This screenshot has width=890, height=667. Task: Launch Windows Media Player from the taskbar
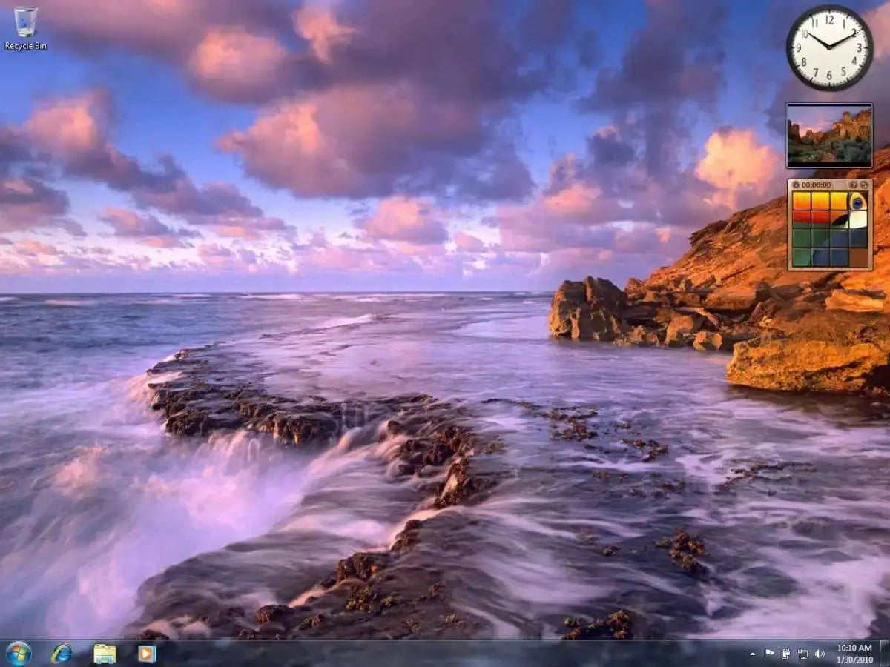[146, 653]
